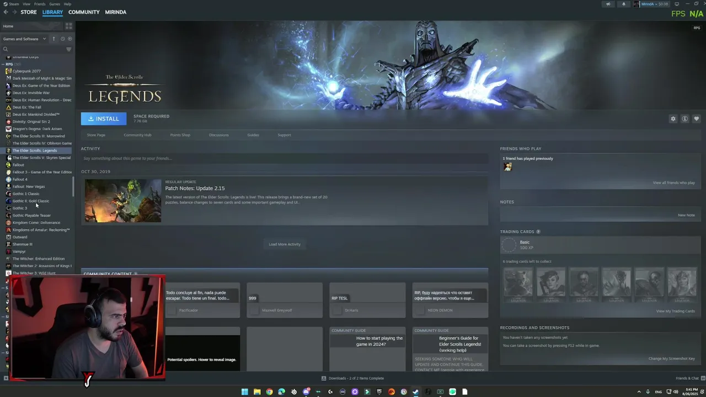706x397 pixels.
Task: Open Beginner's Guide for Elder Scrolls Legends
Action: tap(450, 348)
